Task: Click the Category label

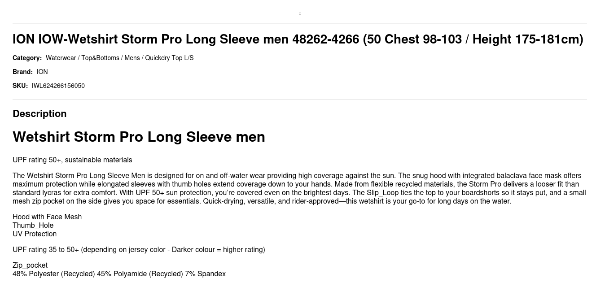Action: point(27,58)
